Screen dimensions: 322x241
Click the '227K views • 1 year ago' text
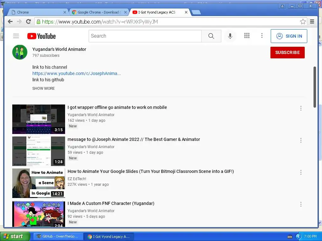coord(88,185)
